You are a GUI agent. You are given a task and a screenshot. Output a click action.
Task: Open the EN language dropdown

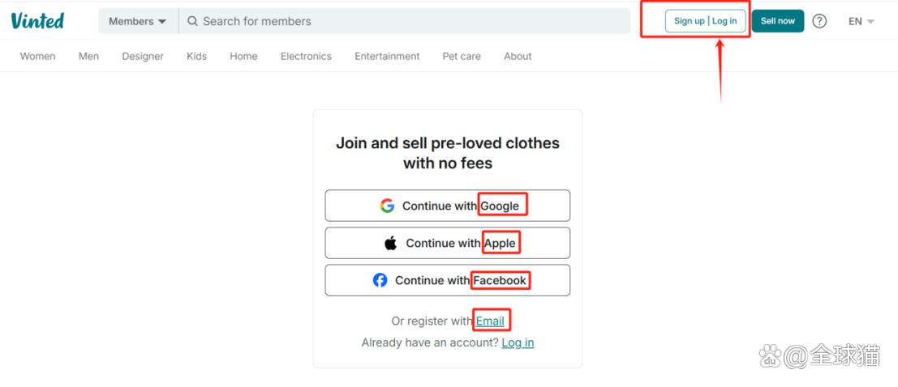861,21
